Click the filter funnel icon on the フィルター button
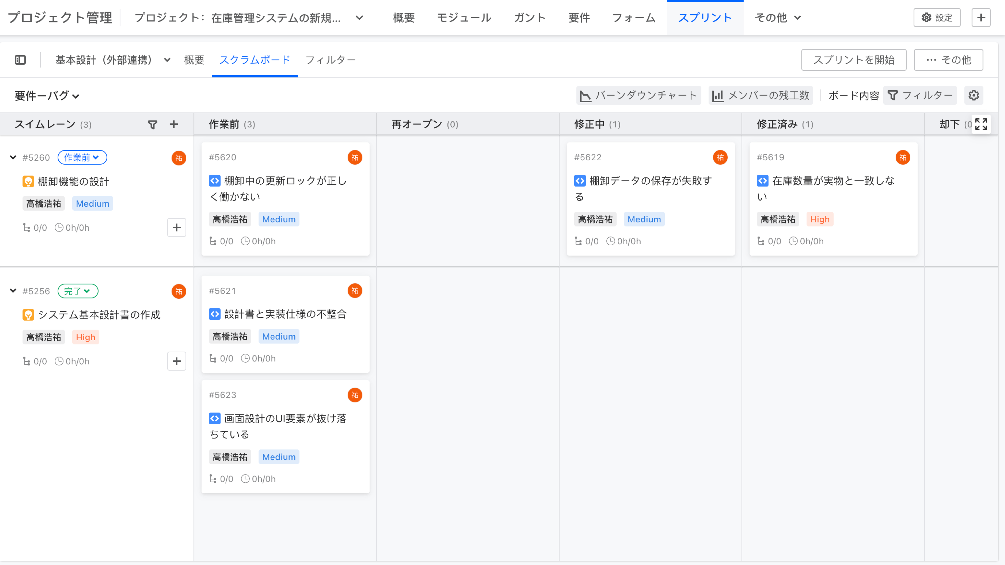This screenshot has height=565, width=1005. 894,95
